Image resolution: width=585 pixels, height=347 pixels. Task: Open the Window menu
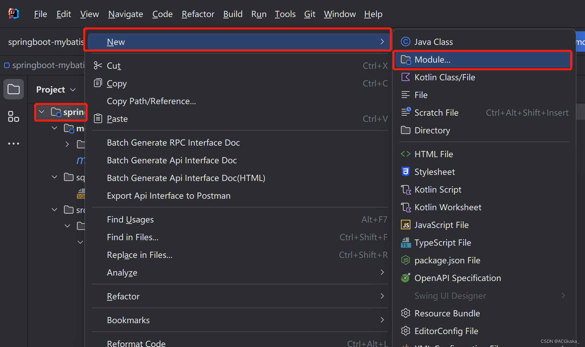pos(340,14)
